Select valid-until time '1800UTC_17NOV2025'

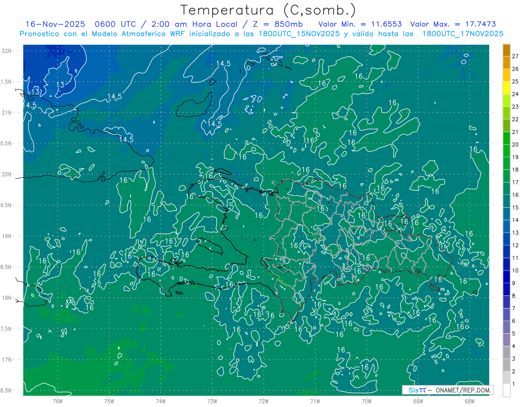click(x=462, y=34)
